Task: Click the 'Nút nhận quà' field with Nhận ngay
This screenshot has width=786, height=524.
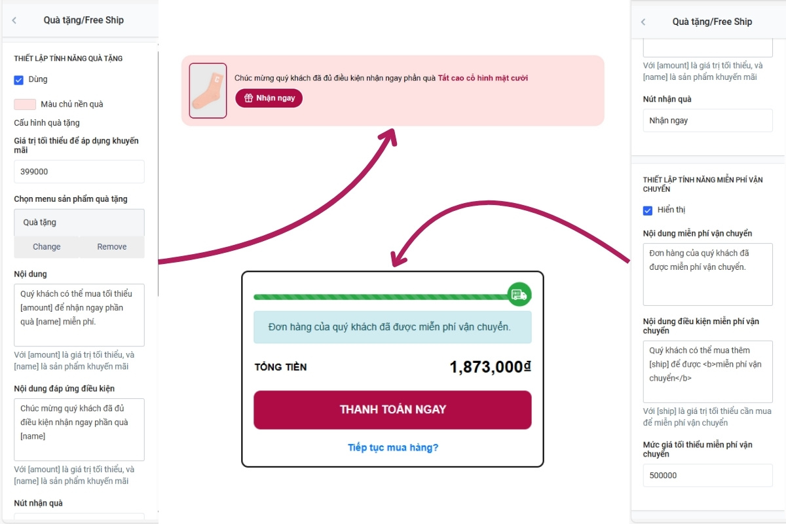Action: [707, 121]
